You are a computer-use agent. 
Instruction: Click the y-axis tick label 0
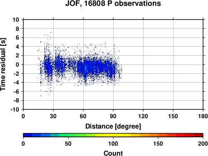(x=17, y=64)
